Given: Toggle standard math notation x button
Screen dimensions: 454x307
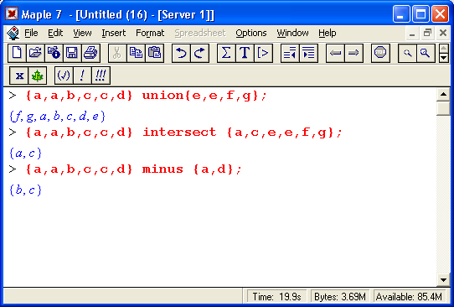Looking at the screenshot, I should pos(19,75).
